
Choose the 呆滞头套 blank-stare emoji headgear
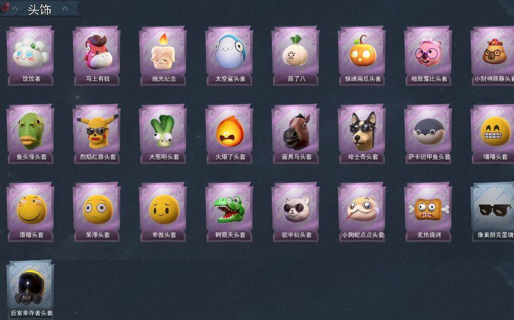(x=97, y=212)
